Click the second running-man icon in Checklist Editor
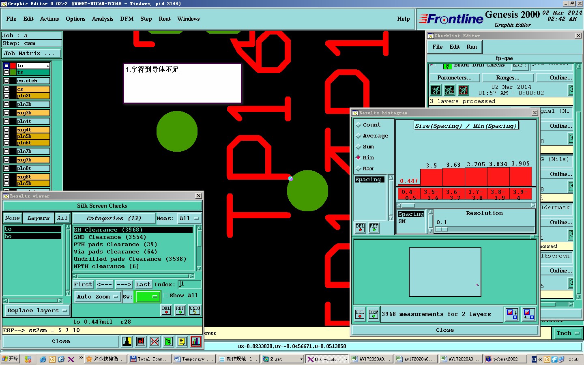The image size is (584, 365). pyautogui.click(x=449, y=90)
